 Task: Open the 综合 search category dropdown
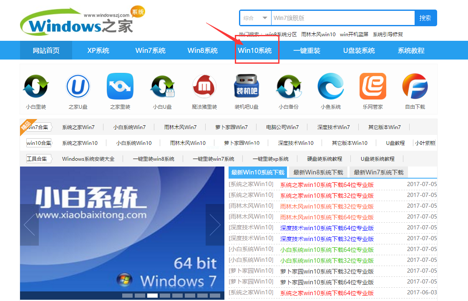(x=255, y=18)
